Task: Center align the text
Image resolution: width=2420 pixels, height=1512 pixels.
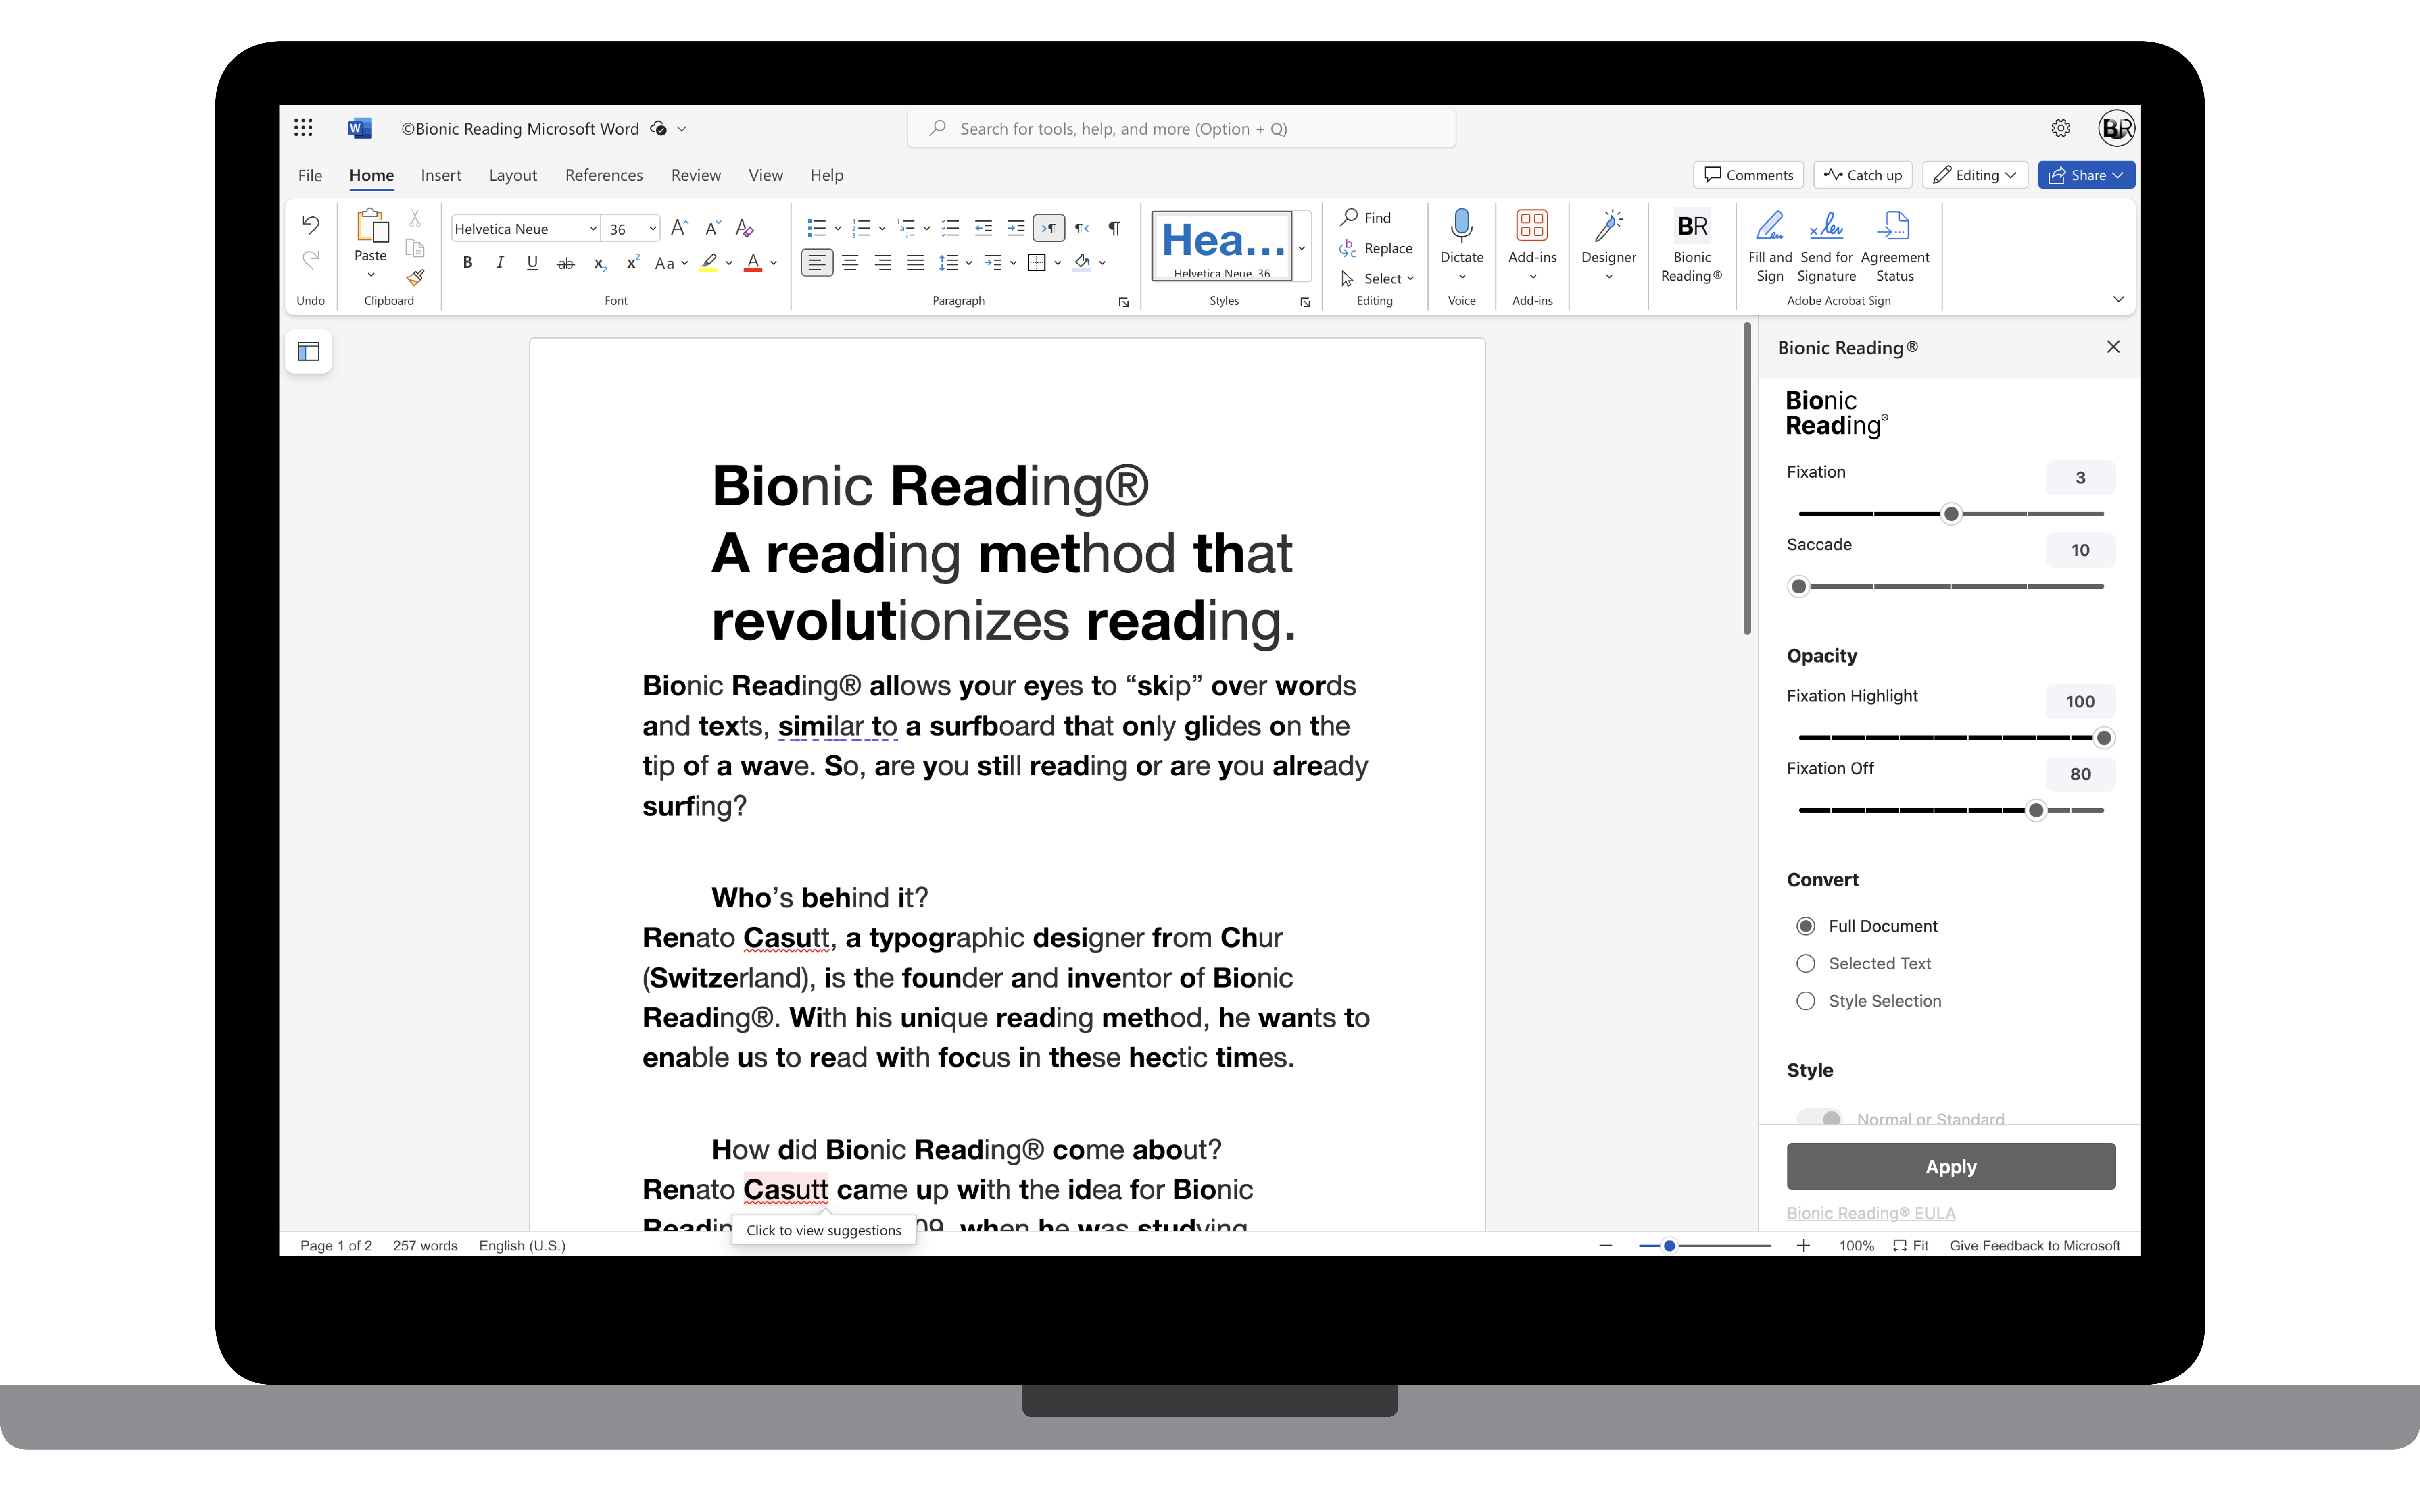Action: (850, 263)
